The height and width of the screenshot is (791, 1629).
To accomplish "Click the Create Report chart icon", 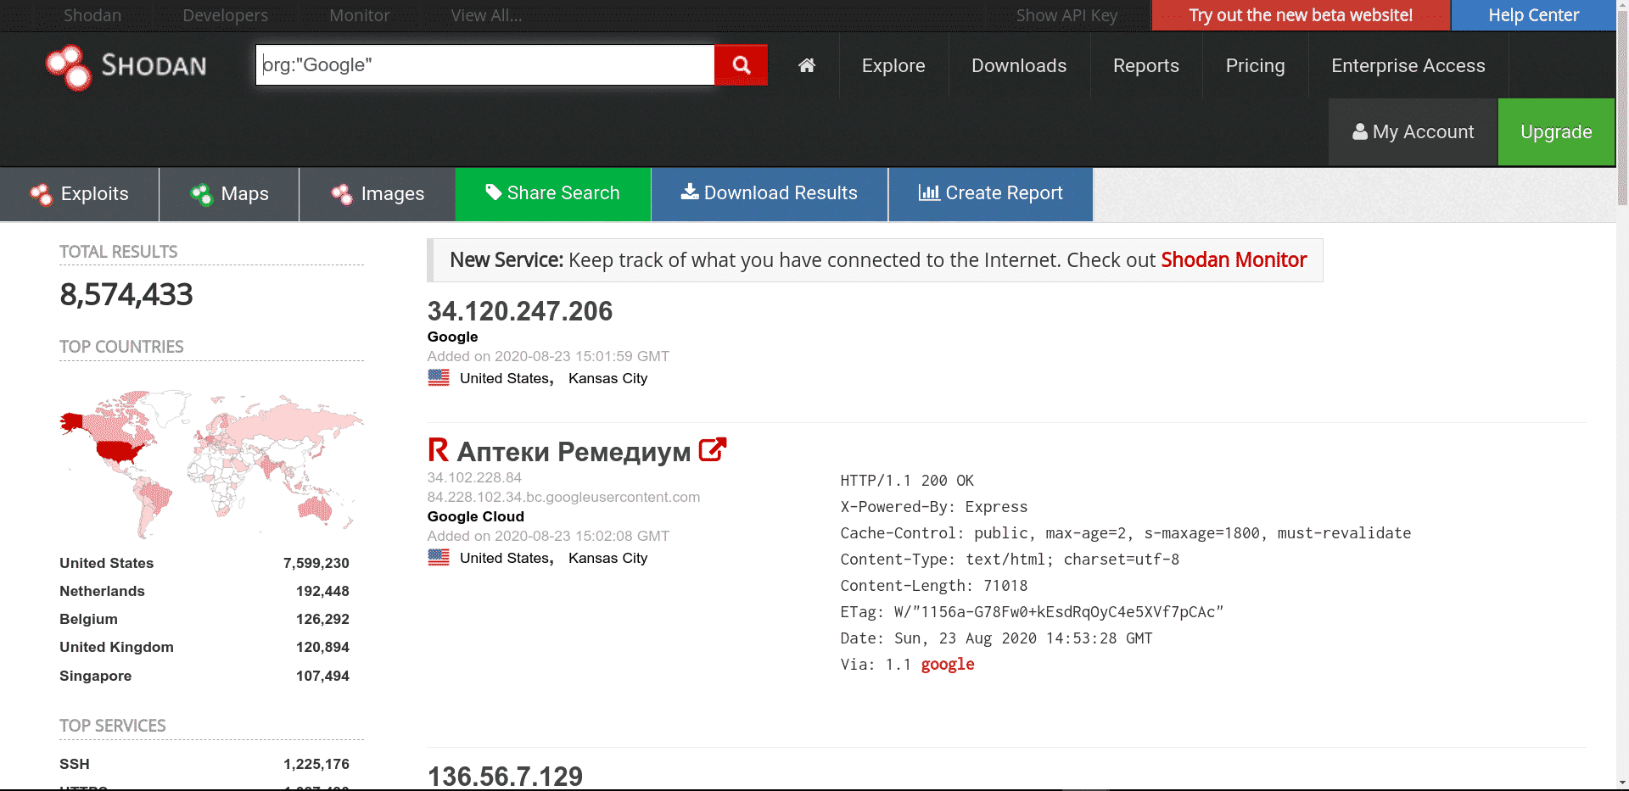I will pos(929,193).
